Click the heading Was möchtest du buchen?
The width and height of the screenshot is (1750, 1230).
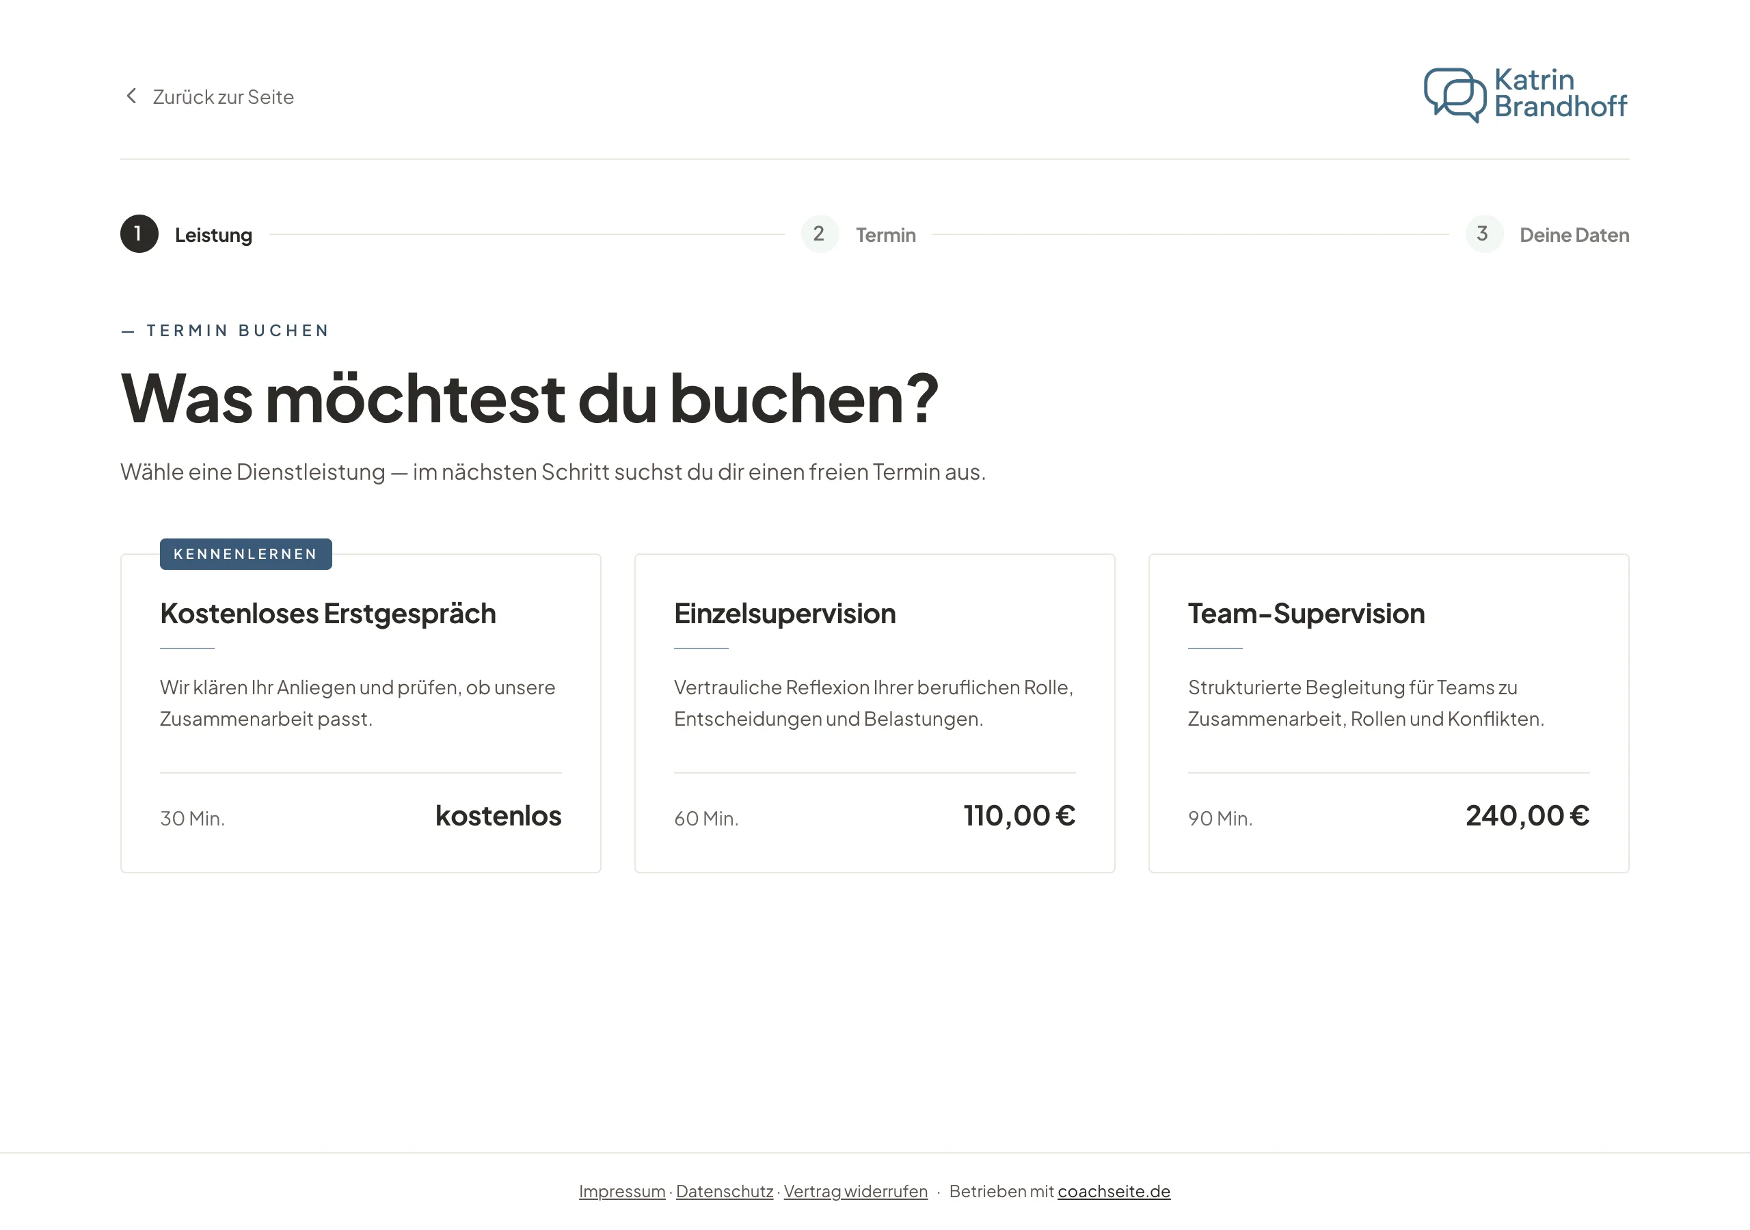(530, 398)
